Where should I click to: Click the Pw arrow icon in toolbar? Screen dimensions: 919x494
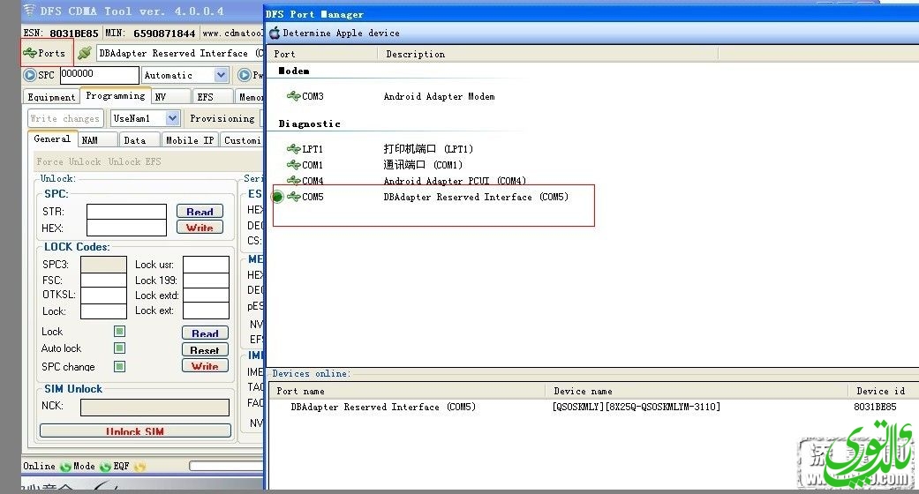245,75
